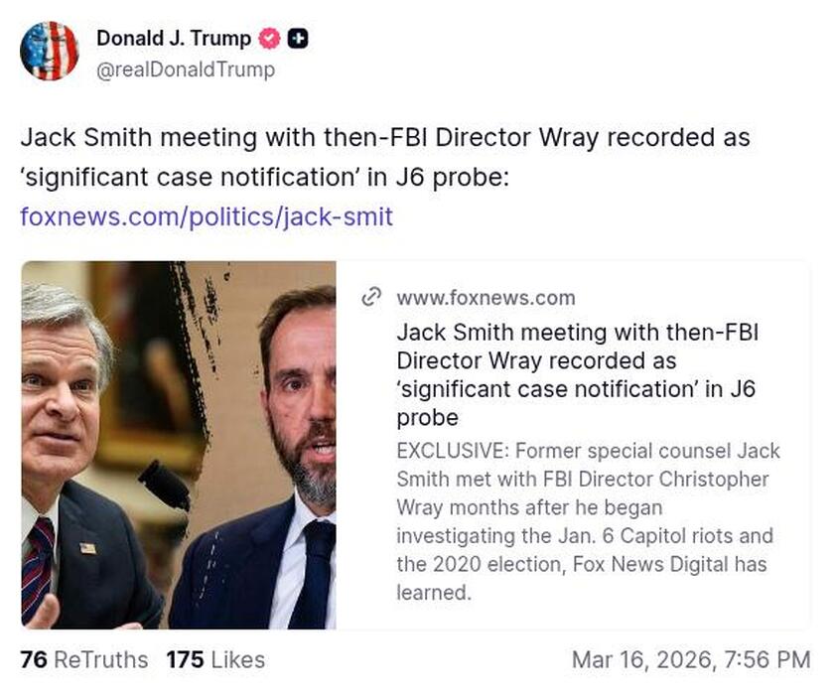Open the American flag profile avatar

(x=51, y=51)
